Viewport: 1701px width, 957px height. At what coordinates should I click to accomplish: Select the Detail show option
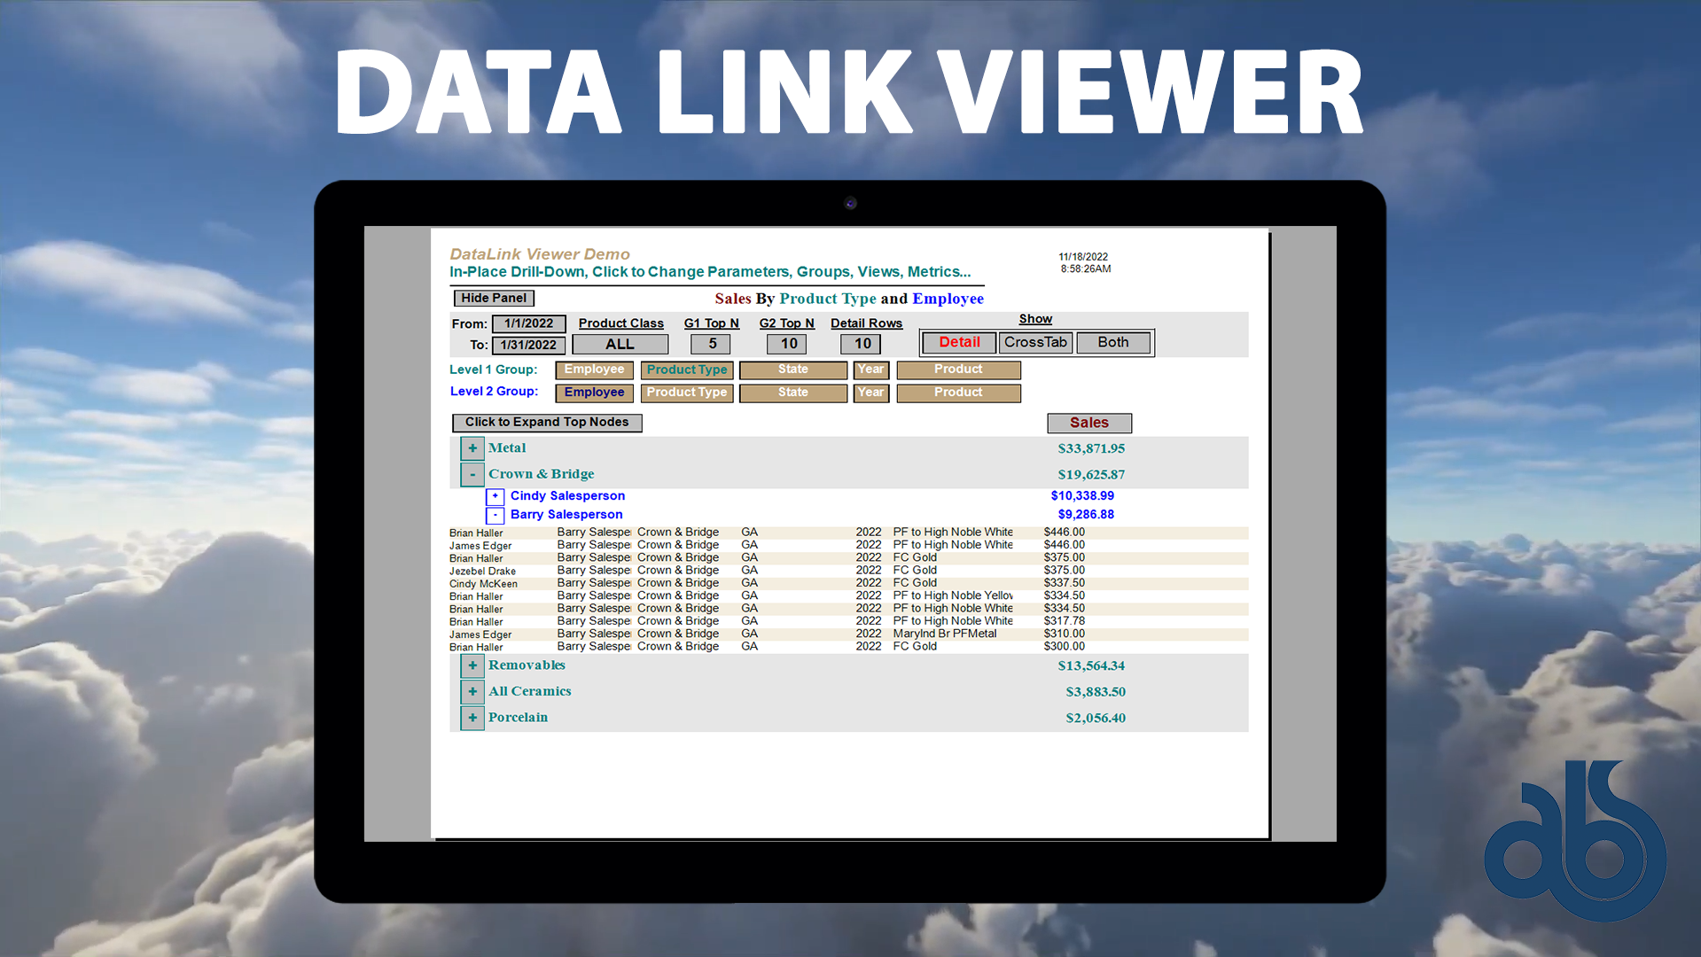tap(959, 343)
